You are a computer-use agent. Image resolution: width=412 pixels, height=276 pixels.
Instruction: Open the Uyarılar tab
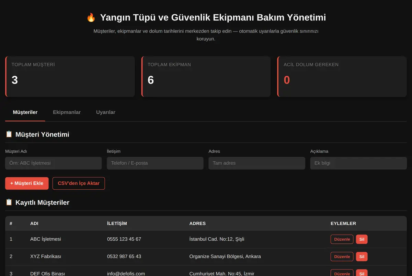[x=106, y=112]
